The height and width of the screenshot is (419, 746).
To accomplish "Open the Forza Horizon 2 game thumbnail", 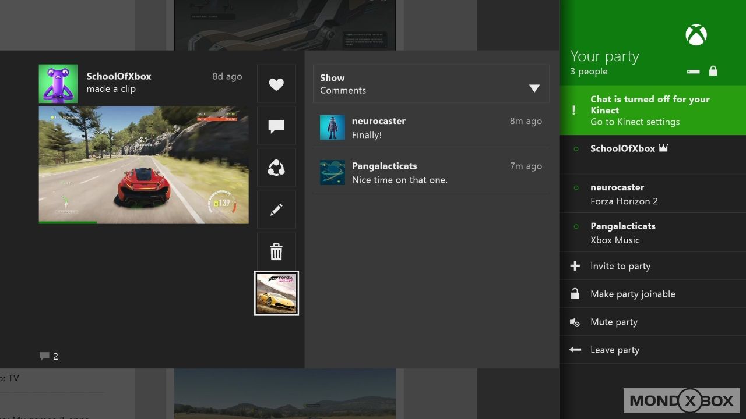I will pos(276,293).
